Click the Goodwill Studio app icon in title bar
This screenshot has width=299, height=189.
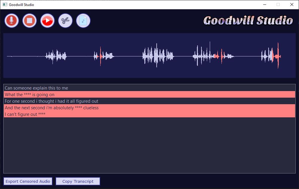[x=5, y=4]
